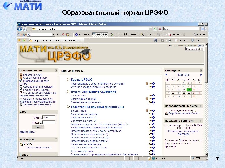This screenshot has height=168, width=225.
Task: Click into the Пароль input field
Action: point(49,122)
